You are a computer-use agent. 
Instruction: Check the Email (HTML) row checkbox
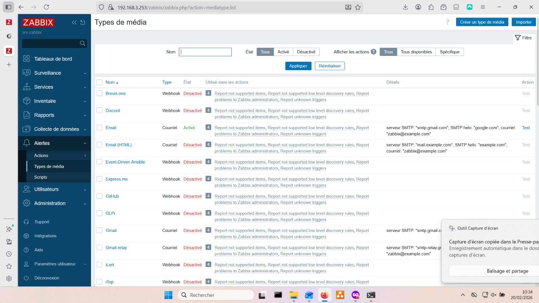[x=99, y=145]
